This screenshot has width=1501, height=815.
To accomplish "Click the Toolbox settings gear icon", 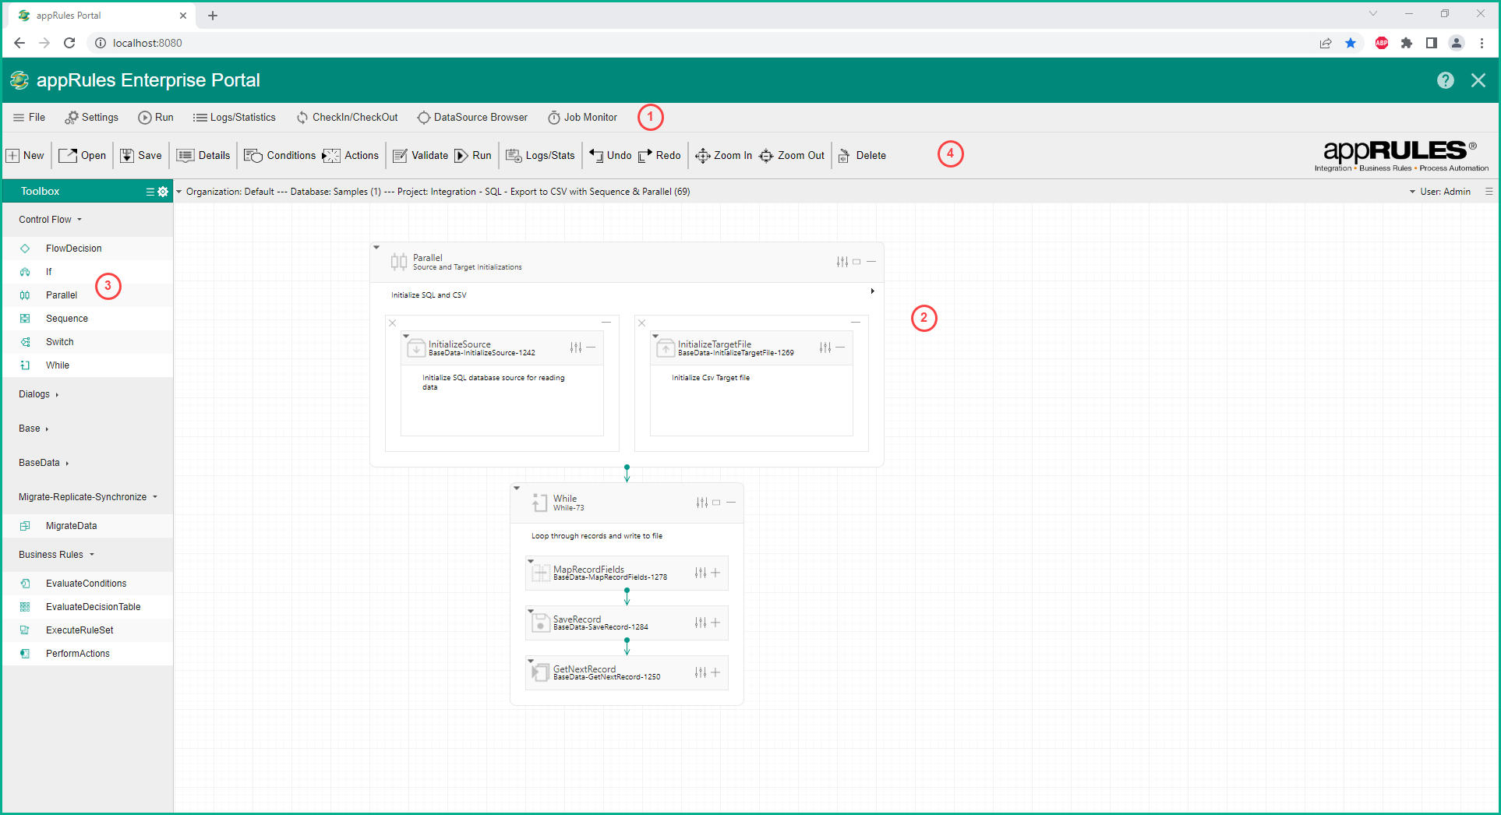I will [x=163, y=192].
